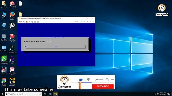172x96 pixels.
Task: Select the Google Chrome desktop shortcut
Action: [4, 82]
